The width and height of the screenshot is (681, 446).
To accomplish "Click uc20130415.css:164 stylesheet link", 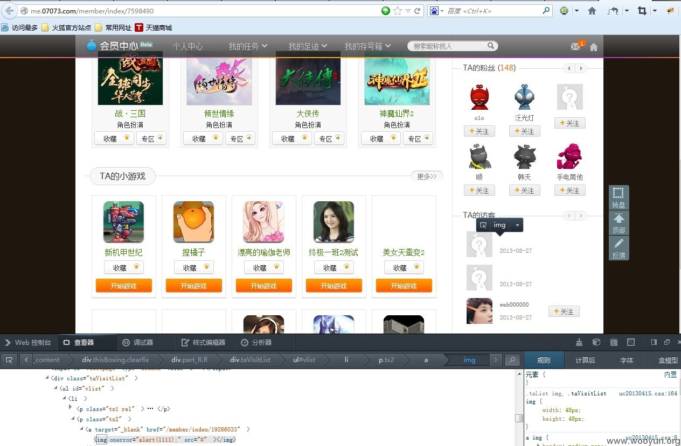I will pos(648,394).
